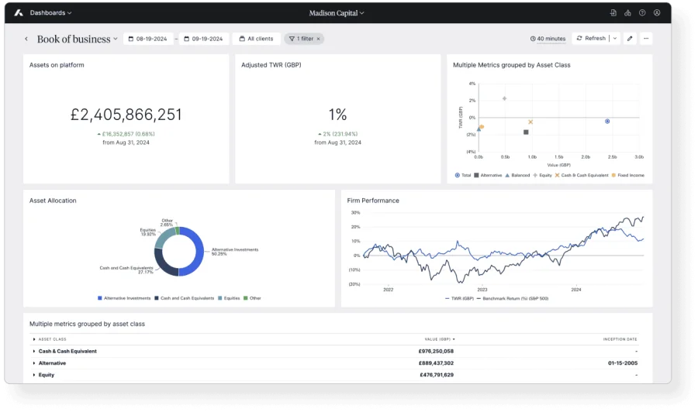This screenshot has height=412, width=698.
Task: Toggle Alternative series in scatter legend
Action: pos(488,175)
